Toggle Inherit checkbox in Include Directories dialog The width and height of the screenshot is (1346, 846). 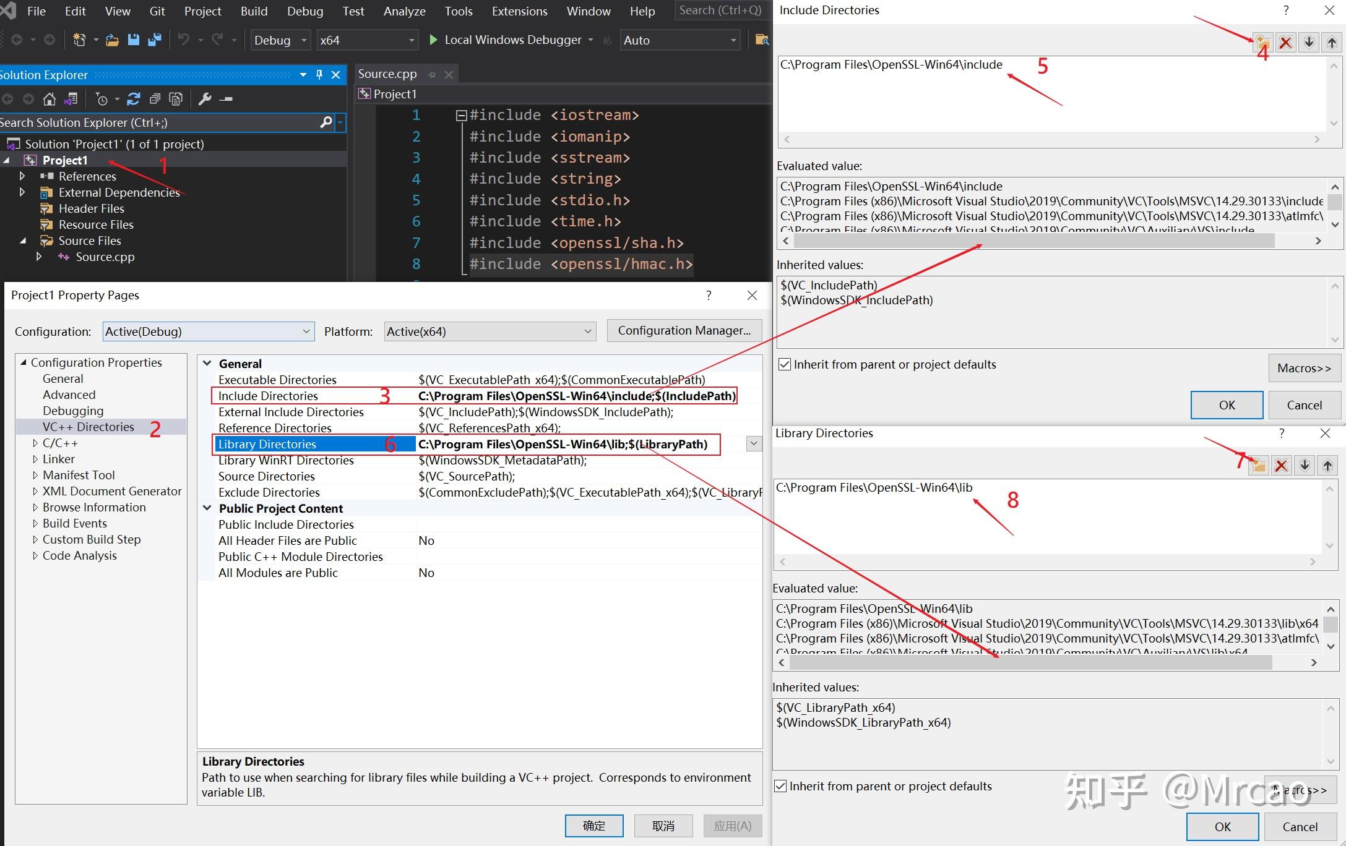click(x=784, y=364)
